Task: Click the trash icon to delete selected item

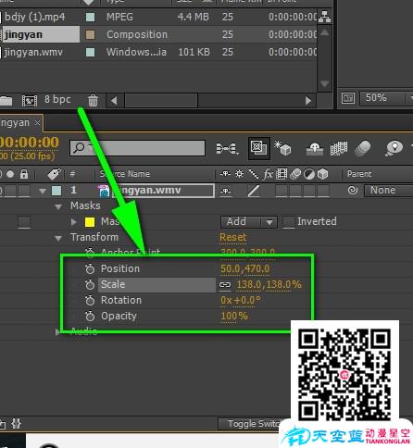Action: point(93,101)
